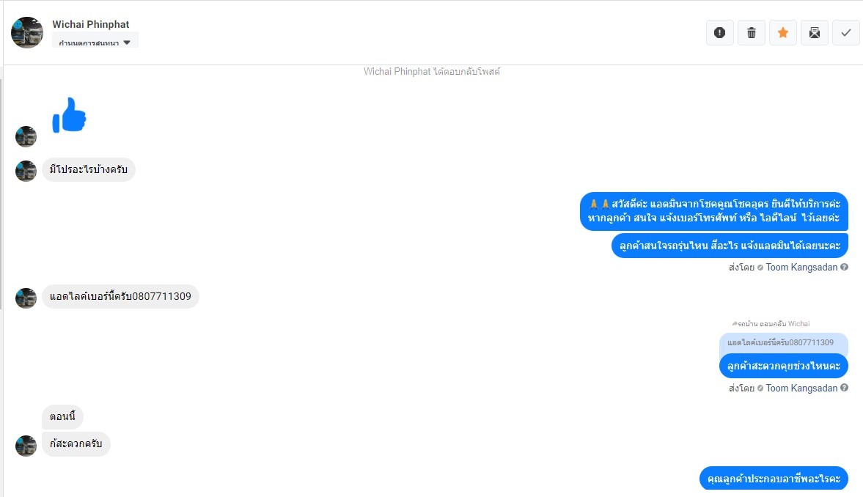Click the dropdown arrow next to conversation assignment
Image resolution: width=863 pixels, height=497 pixels.
[127, 43]
